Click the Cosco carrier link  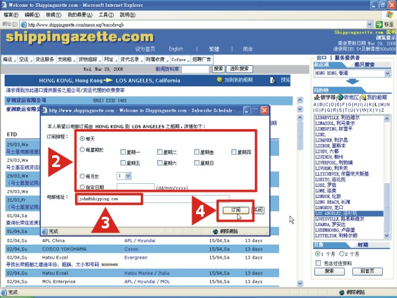coord(132,249)
